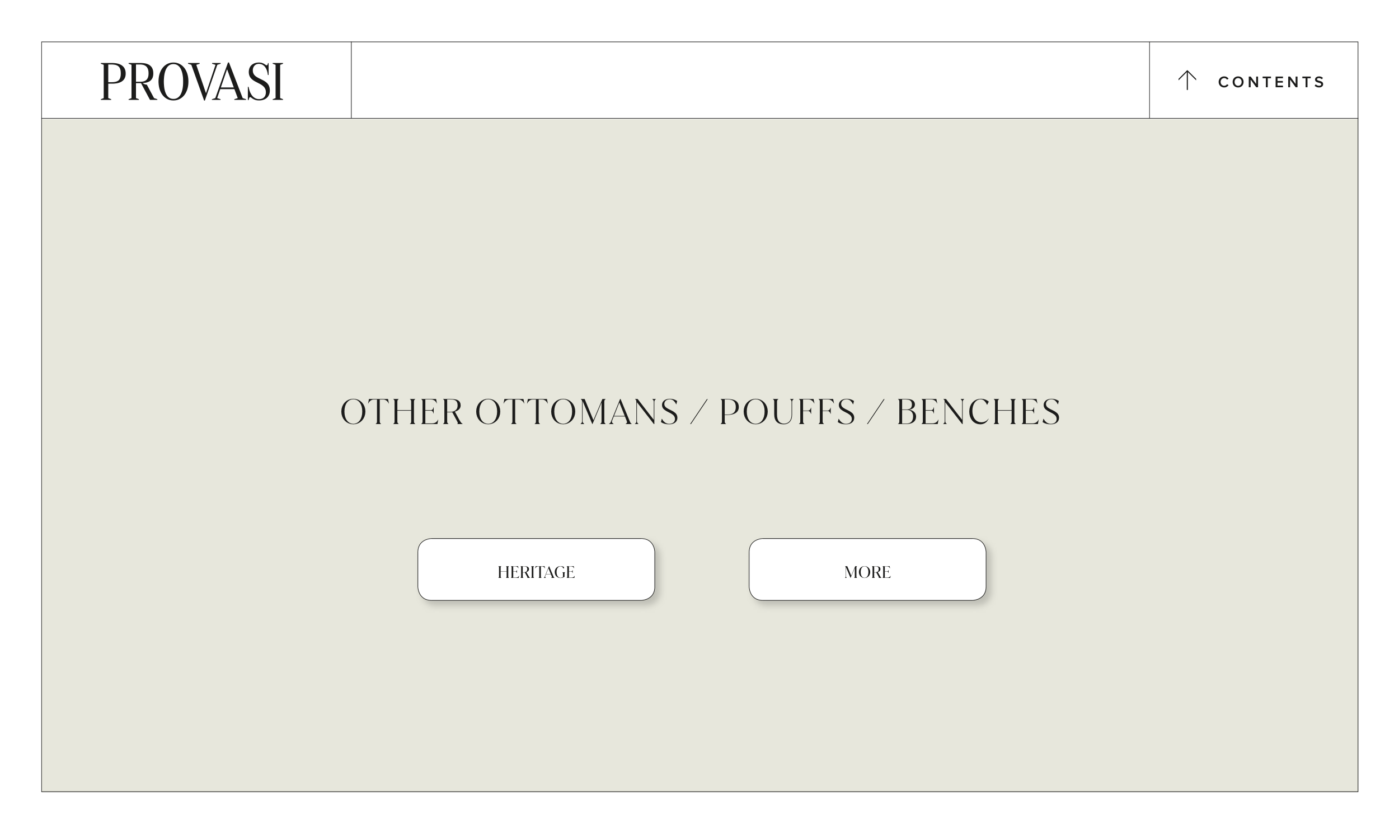1399x833 pixels.
Task: Click the slash between OTTOMANS and POUFFS
Action: tap(699, 412)
